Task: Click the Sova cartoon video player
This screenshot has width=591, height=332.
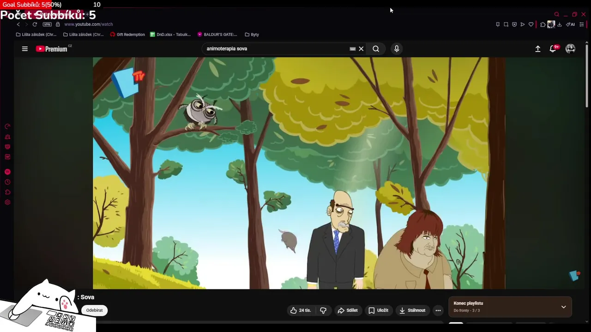Action: point(299,173)
